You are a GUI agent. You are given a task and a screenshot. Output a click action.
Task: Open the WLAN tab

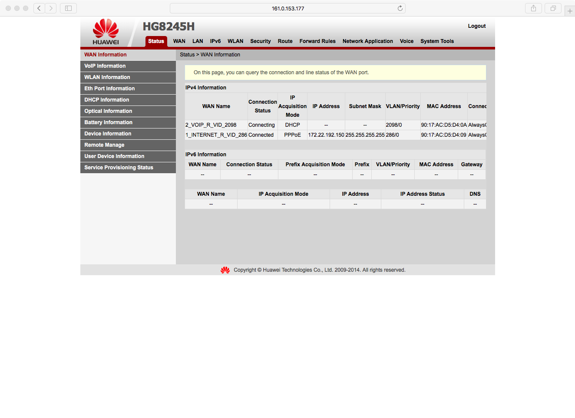click(x=235, y=41)
